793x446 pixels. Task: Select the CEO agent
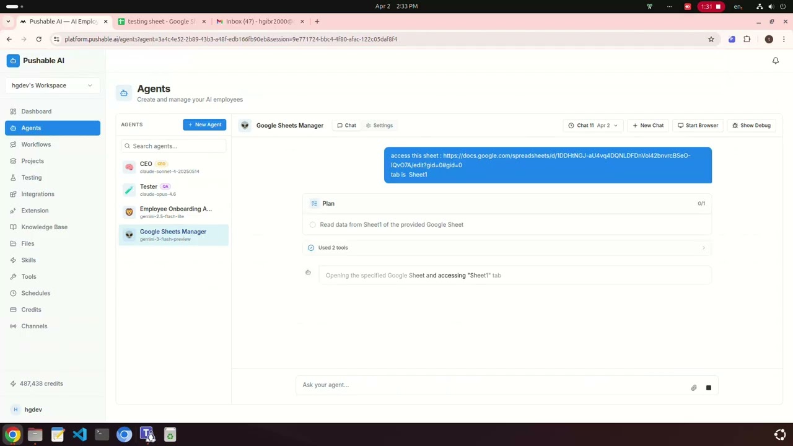click(x=173, y=167)
